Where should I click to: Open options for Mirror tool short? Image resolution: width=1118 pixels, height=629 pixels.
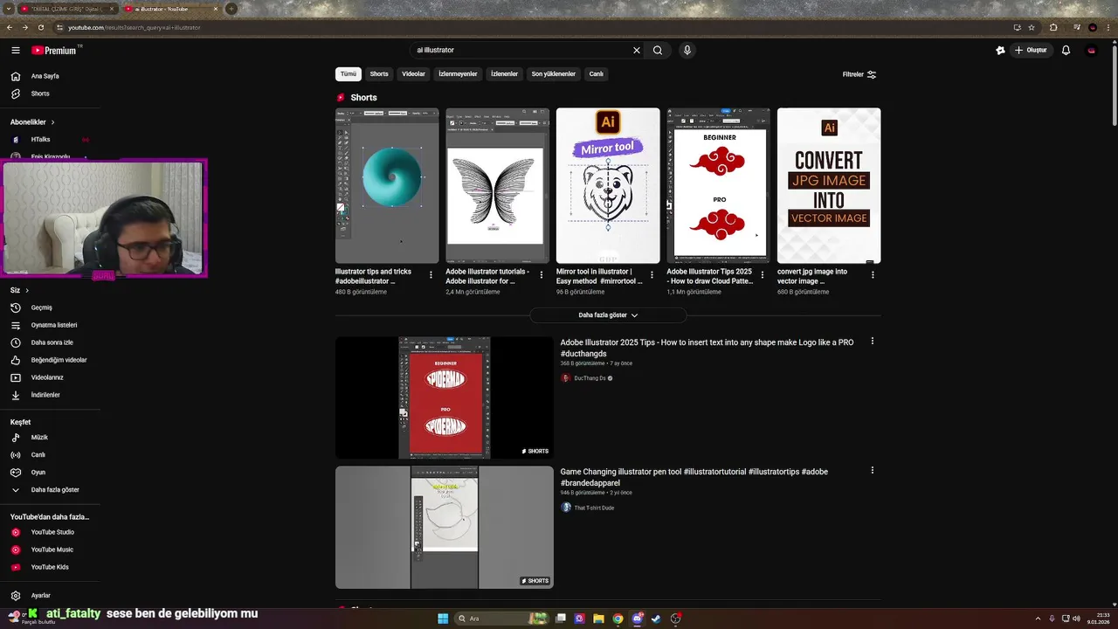click(x=652, y=274)
